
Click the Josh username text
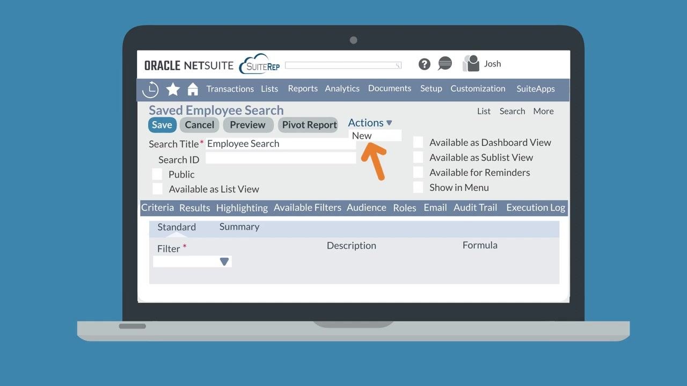point(492,63)
